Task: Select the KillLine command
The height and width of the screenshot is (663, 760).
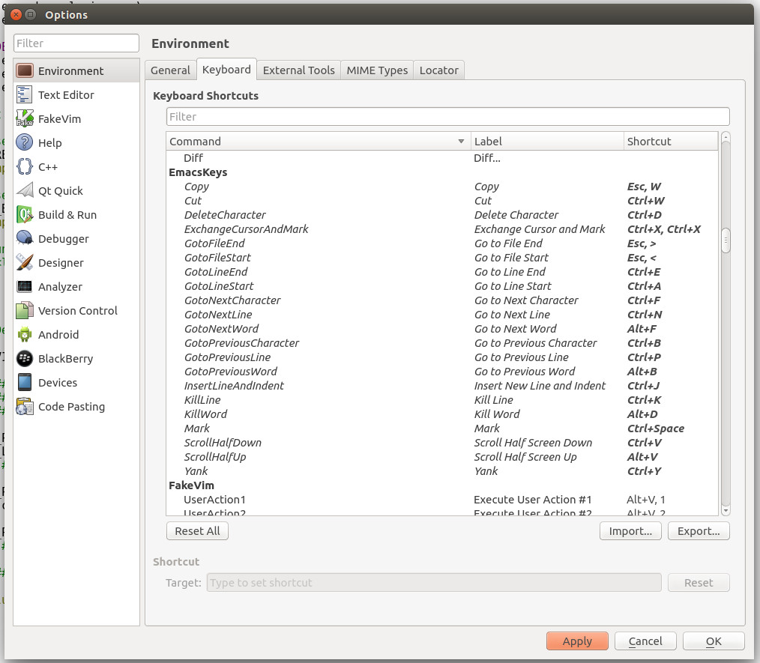Action: [442, 400]
